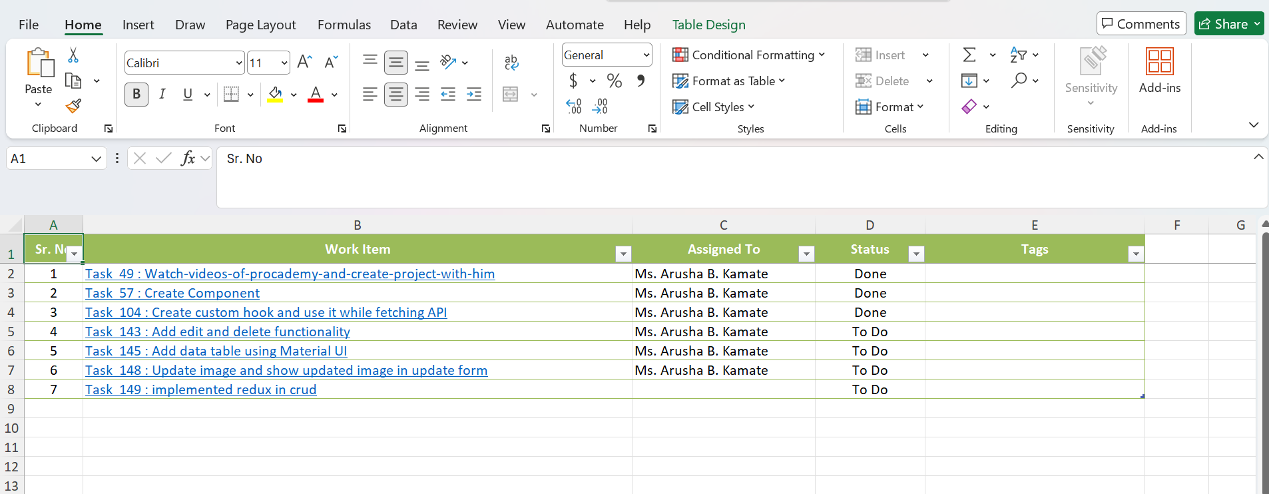Screen dimensions: 1269x494
Task: Open Task 49 Watch-videos-of-procademy link
Action: tap(290, 274)
